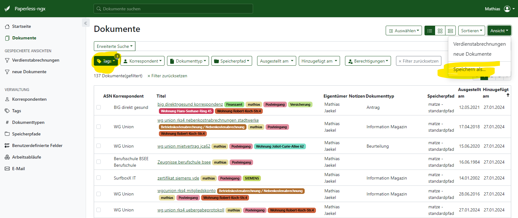Collapse the sidebar with the chevron button
Image resolution: width=518 pixels, height=218 pixels.
86,23
